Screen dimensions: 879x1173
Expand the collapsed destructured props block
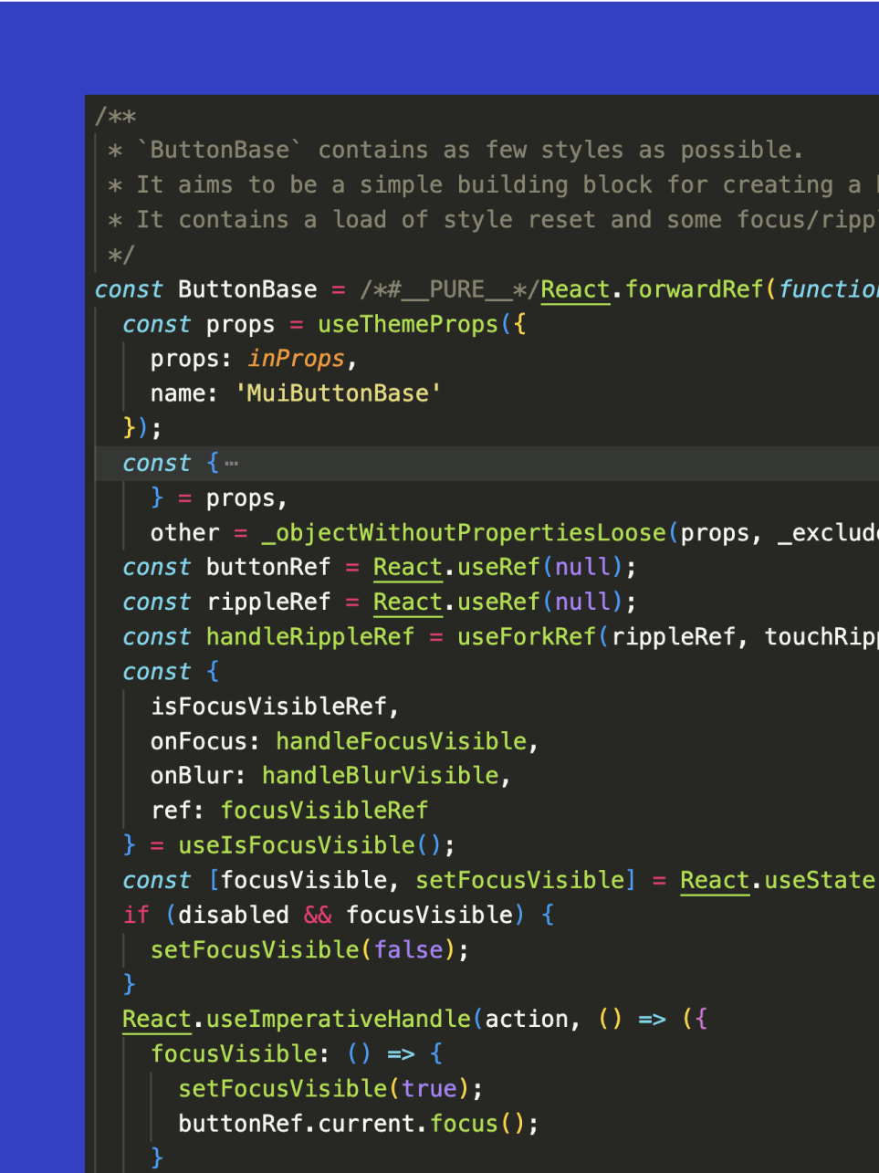point(230,463)
